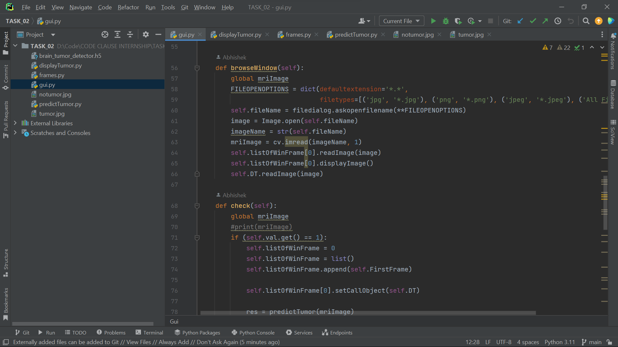618x347 pixels.
Task: Open the Refactor menu
Action: (x=128, y=7)
